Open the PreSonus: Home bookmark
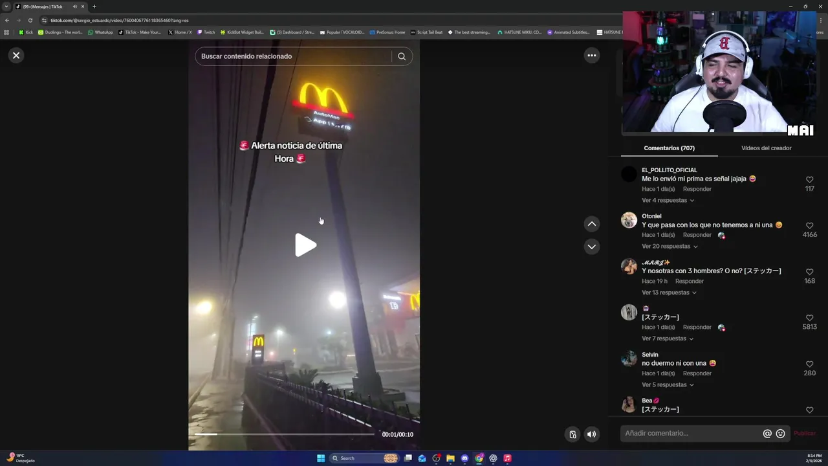Viewport: 828px width, 466px height. [387, 32]
